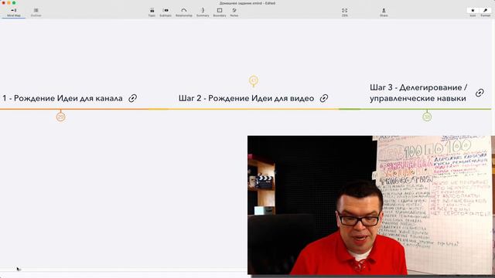Click the document title in title bar

(x=247, y=3)
